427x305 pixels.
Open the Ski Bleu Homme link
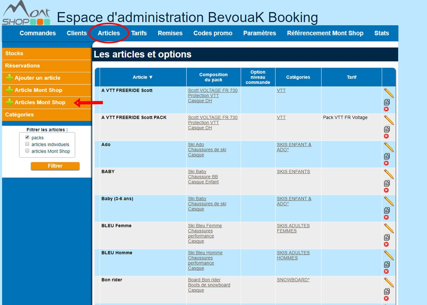[x=205, y=253]
